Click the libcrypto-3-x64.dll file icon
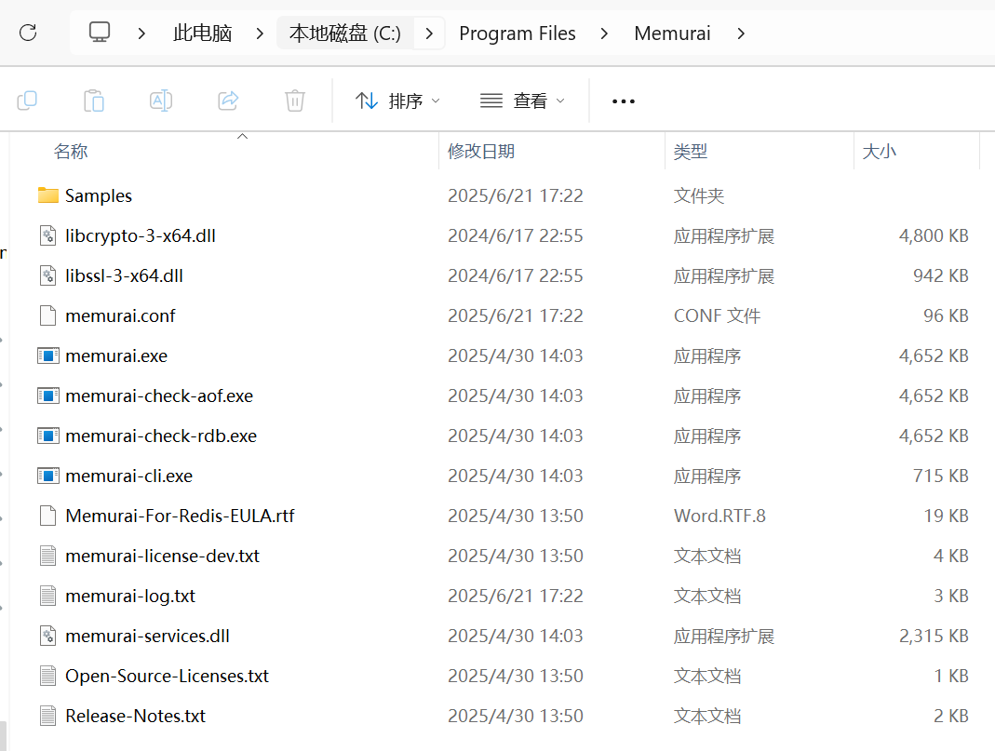This screenshot has width=995, height=751. coord(48,235)
